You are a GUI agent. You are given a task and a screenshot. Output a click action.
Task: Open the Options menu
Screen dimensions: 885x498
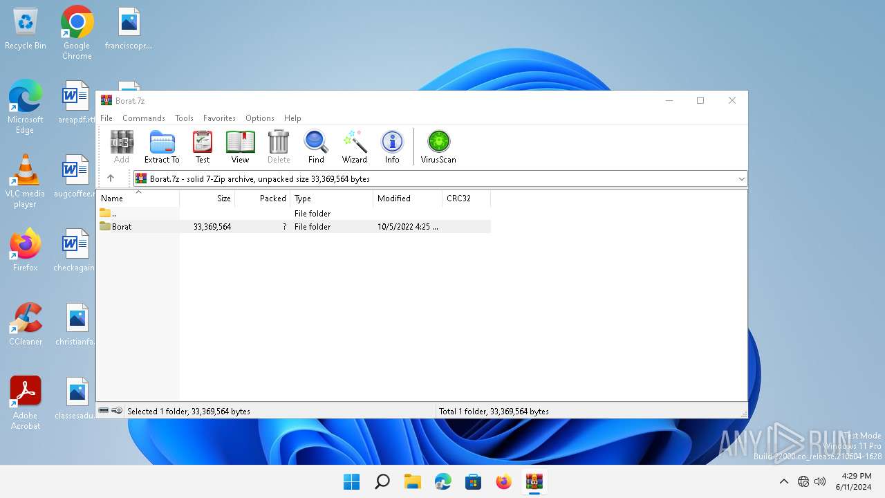[x=260, y=118]
